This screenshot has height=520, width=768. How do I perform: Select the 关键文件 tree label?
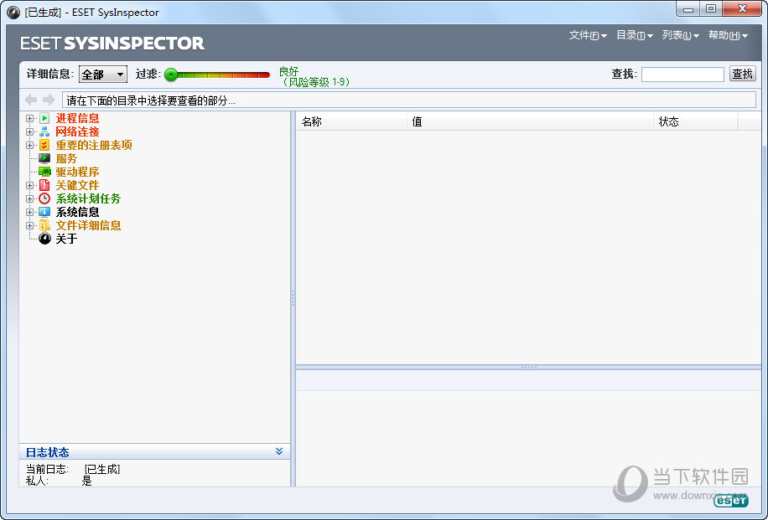point(77,185)
